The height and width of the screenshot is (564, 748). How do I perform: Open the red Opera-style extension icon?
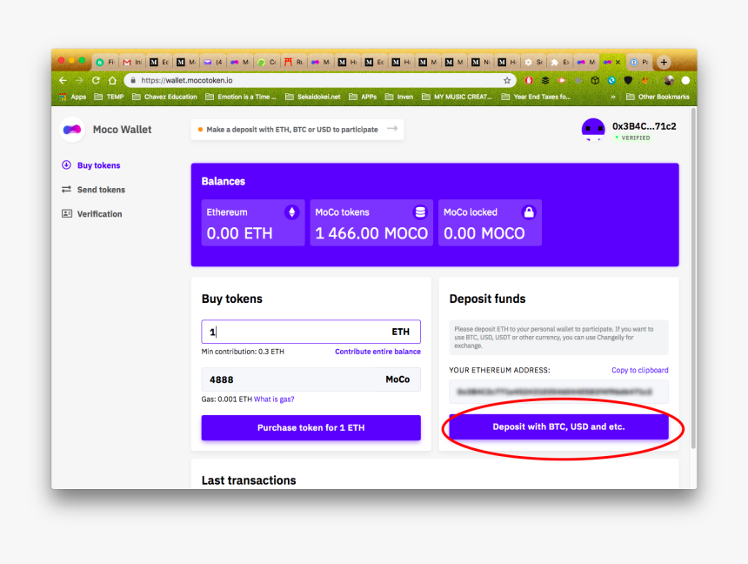pos(529,80)
